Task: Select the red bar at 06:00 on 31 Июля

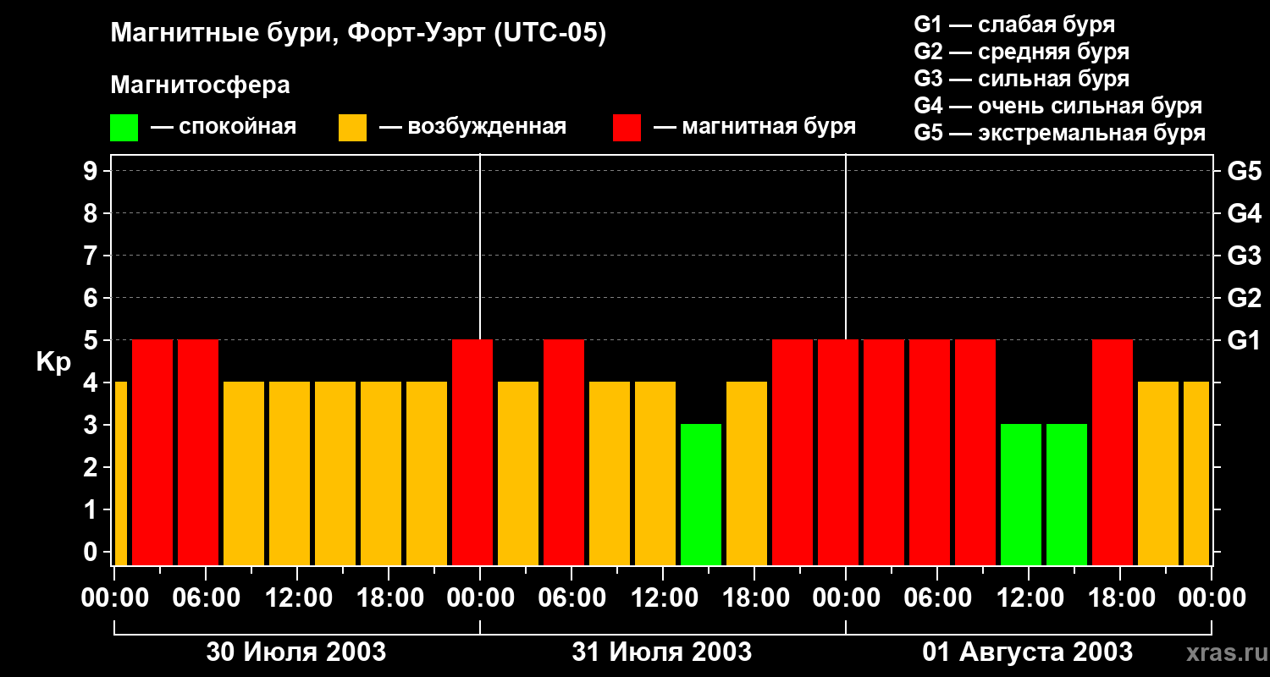Action: 564,452
